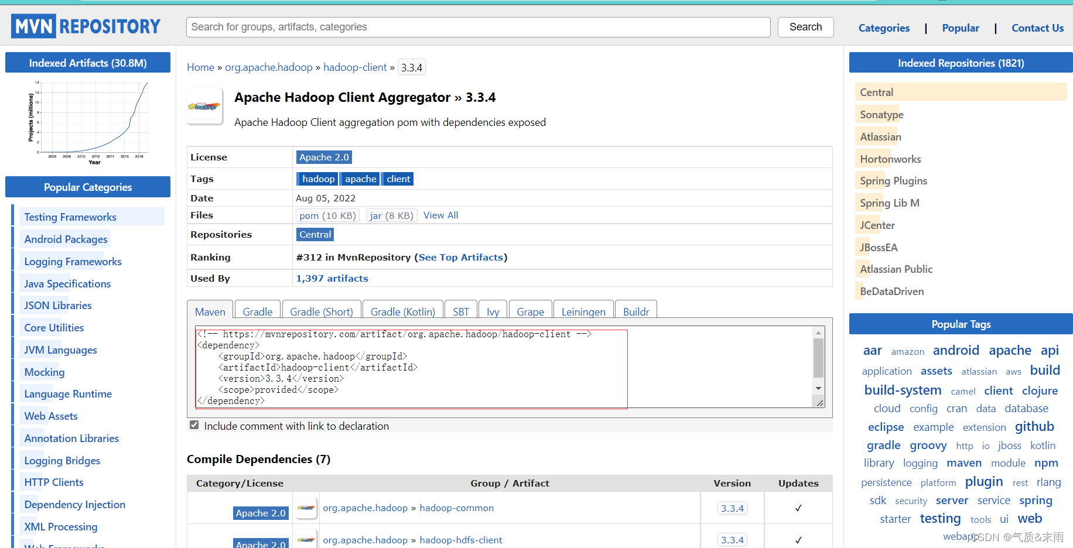Open HTTP Clients category
Image resolution: width=1073 pixels, height=548 pixels.
point(54,482)
